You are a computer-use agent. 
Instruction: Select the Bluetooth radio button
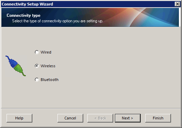(x=37, y=80)
